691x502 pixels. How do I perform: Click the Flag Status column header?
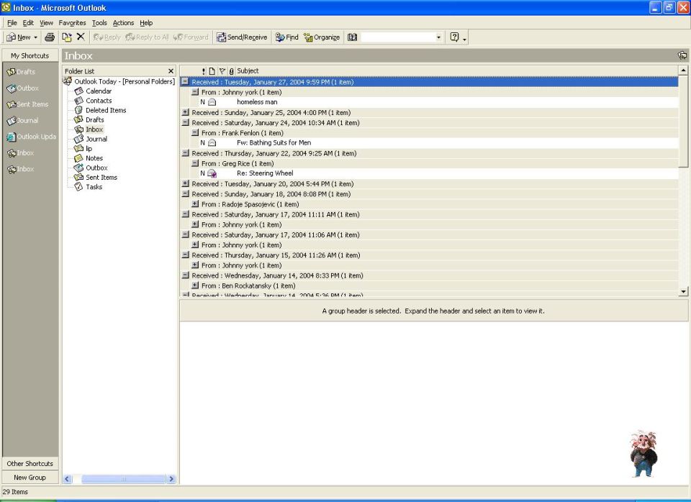click(222, 71)
